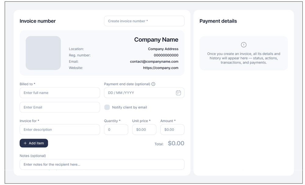The height and width of the screenshot is (185, 305).
Task: Click the Enter Email input field
Action: click(x=59, y=107)
